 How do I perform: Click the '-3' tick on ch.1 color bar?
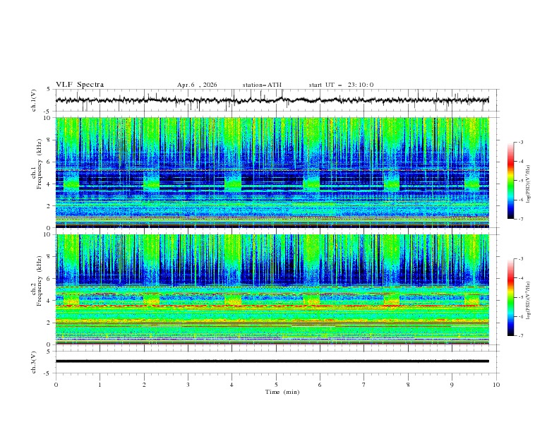pyautogui.click(x=520, y=142)
